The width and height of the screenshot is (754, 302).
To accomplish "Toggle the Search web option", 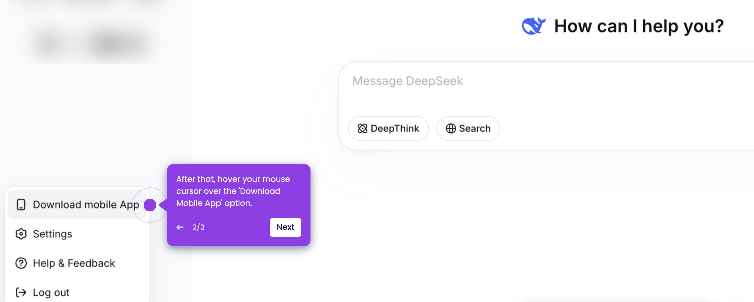I will click(468, 128).
